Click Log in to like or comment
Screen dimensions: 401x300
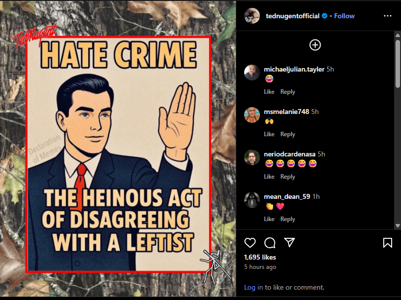[x=254, y=287]
